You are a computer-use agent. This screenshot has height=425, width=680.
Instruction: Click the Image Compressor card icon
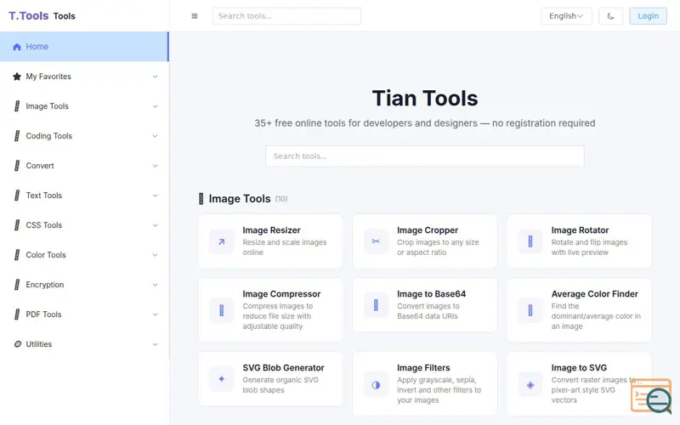click(x=222, y=310)
